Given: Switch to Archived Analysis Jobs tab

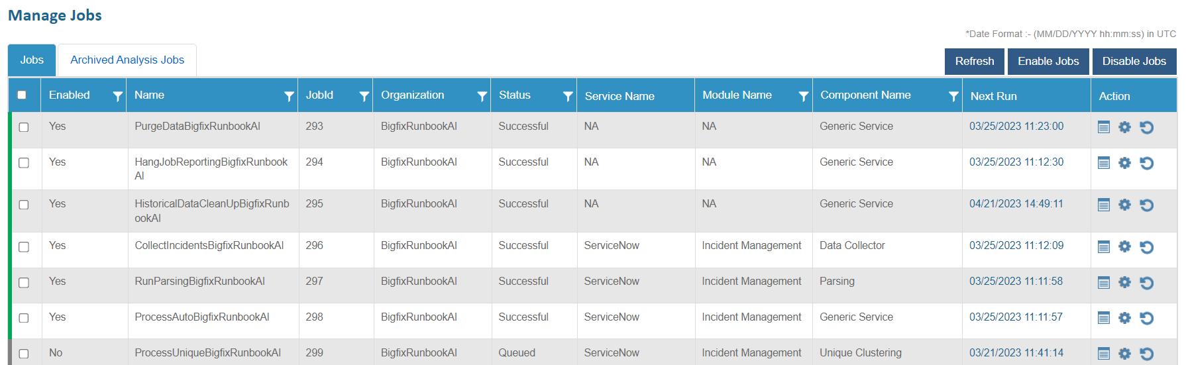Looking at the screenshot, I should 127,60.
